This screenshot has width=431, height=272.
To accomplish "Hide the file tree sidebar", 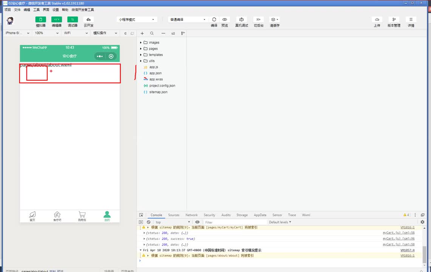I will [183, 33].
